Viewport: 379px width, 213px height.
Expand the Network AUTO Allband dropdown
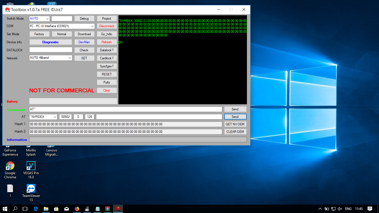(70, 58)
